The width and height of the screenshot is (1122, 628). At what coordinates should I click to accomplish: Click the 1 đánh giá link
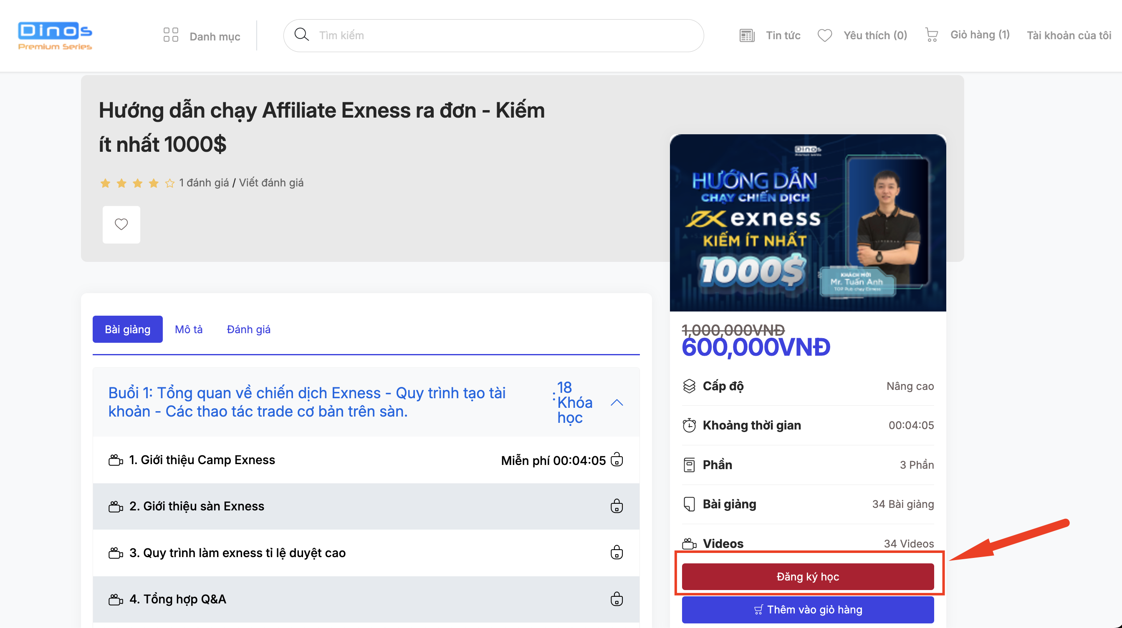tap(203, 183)
